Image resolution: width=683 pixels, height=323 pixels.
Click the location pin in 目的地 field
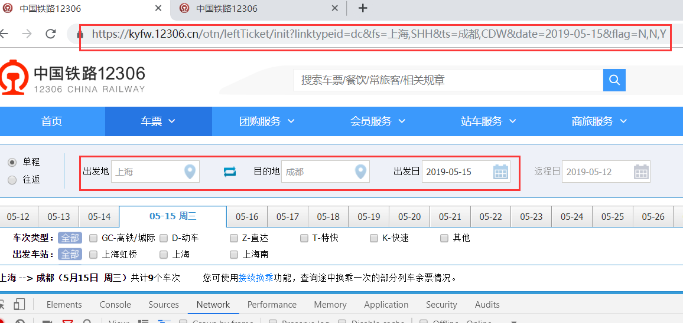coord(360,172)
